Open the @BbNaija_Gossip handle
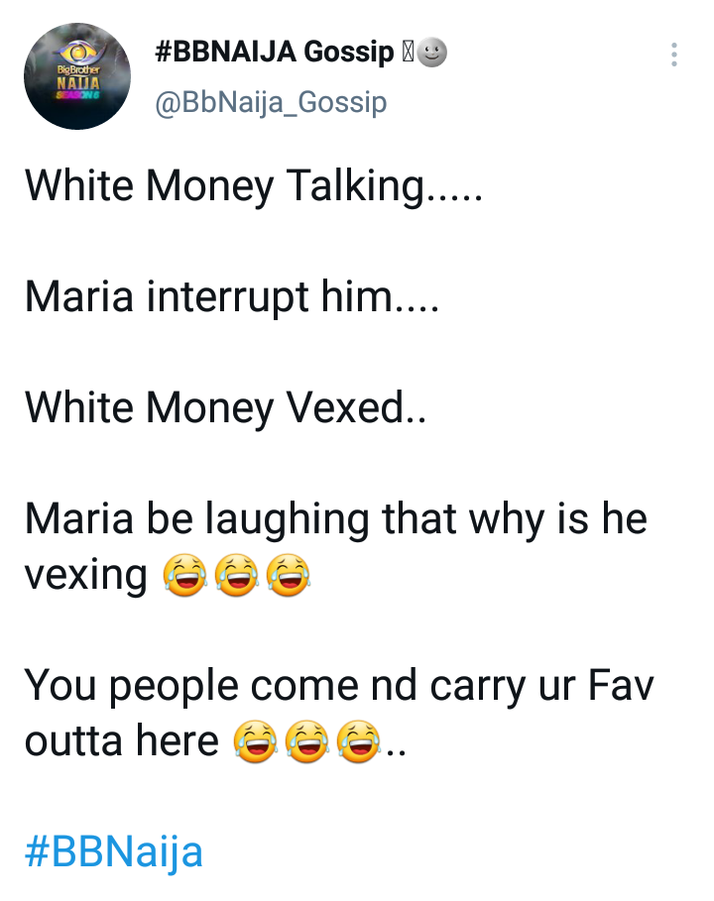This screenshot has height=901, width=714. coord(271,103)
